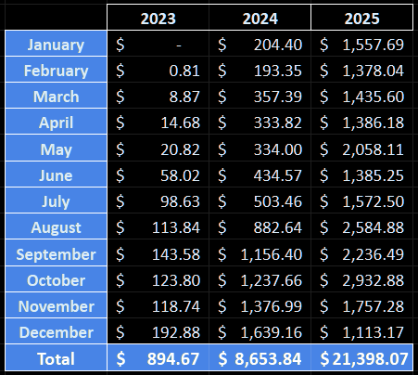Viewport: 418px width, 375px height.
Task: Select the cell showing 2,932.88
Action: click(x=361, y=279)
